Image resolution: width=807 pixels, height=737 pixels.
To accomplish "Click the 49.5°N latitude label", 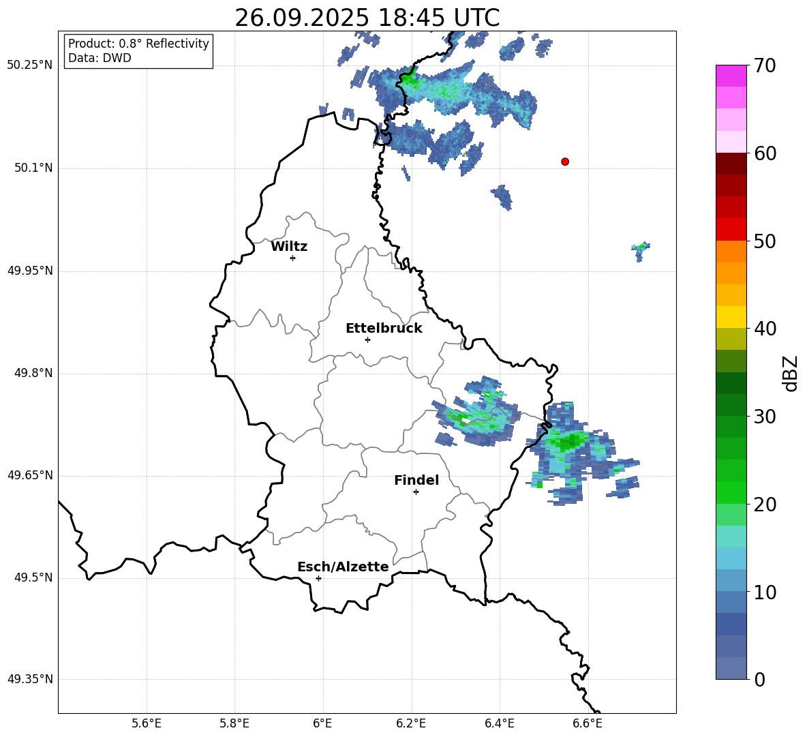I will (34, 577).
